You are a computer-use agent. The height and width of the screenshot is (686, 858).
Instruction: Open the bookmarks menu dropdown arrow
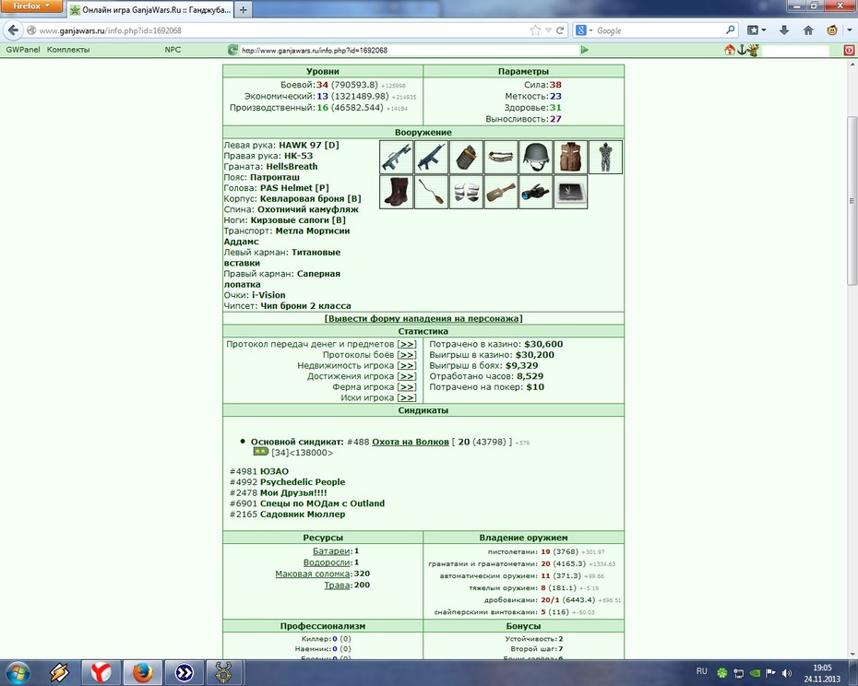click(764, 30)
